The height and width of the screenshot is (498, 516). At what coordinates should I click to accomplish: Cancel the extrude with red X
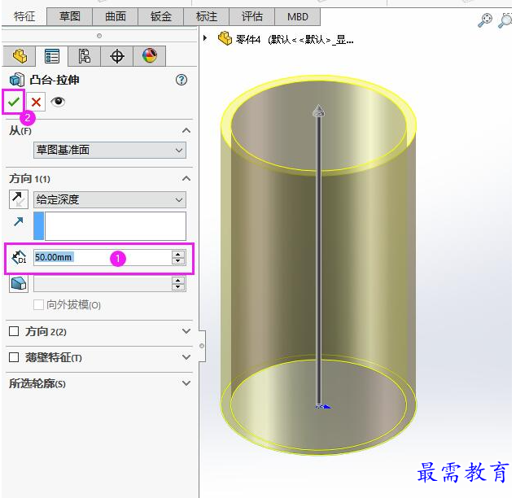[36, 102]
